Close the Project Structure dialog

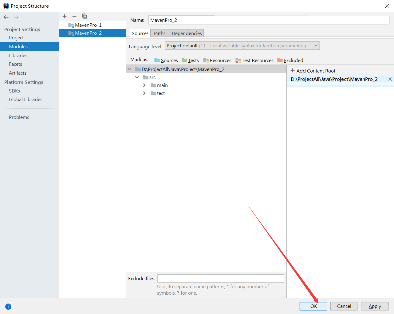(x=387, y=6)
